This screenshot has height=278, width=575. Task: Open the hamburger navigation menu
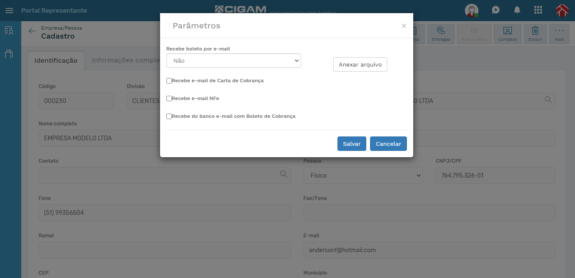tap(9, 11)
